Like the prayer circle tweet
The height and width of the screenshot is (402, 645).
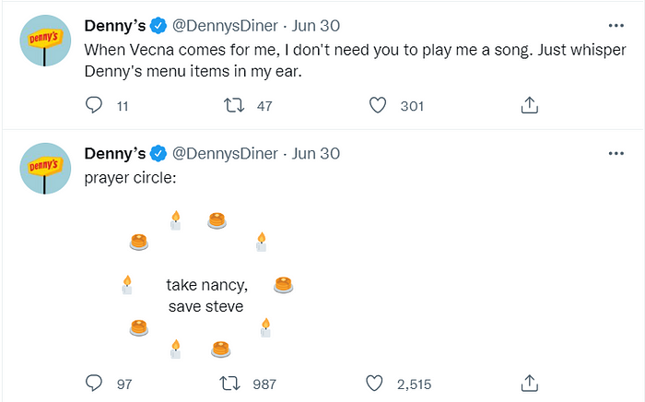(x=374, y=383)
